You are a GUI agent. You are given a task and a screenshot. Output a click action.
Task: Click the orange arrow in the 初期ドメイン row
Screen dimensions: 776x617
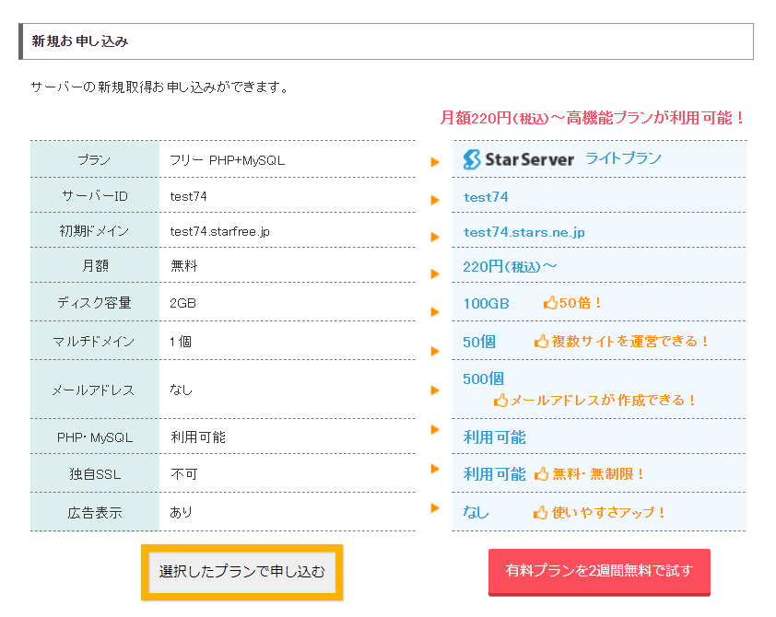click(x=435, y=237)
